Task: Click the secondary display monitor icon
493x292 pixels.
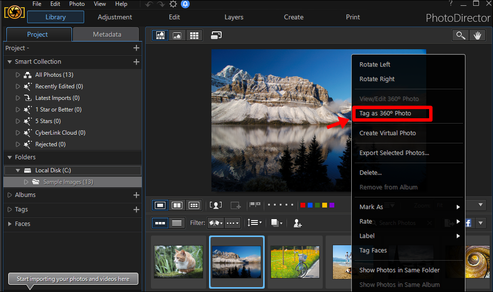Action: click(x=216, y=35)
